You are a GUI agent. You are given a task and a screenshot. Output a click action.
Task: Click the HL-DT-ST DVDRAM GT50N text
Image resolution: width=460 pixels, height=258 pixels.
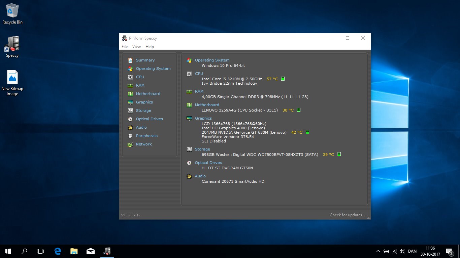pyautogui.click(x=227, y=168)
